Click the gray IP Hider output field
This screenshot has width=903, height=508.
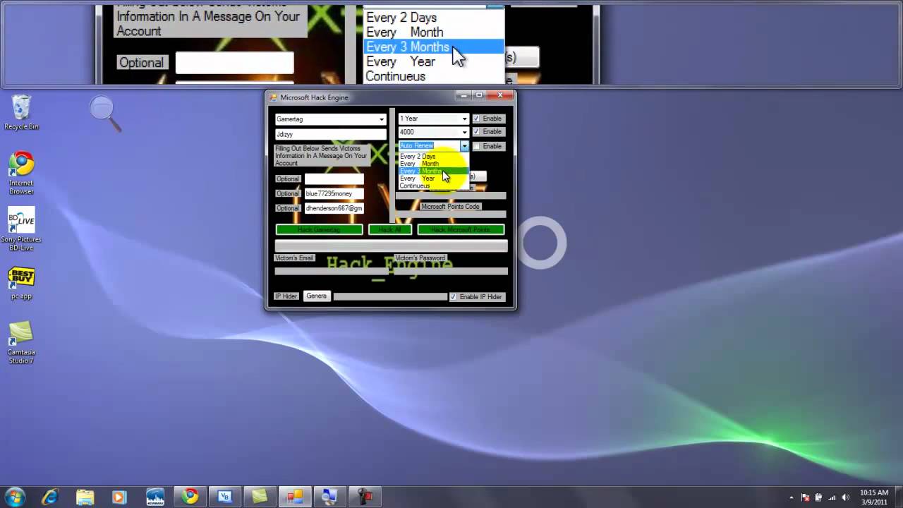(390, 297)
